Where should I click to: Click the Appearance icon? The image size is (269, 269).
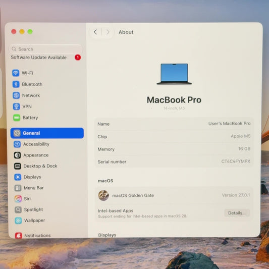click(x=17, y=155)
